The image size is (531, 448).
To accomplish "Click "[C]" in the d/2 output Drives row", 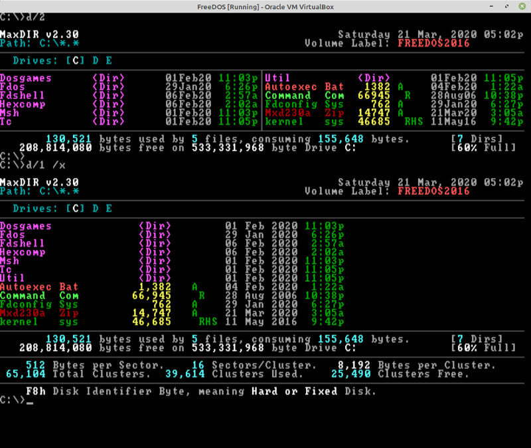I will click(x=75, y=60).
